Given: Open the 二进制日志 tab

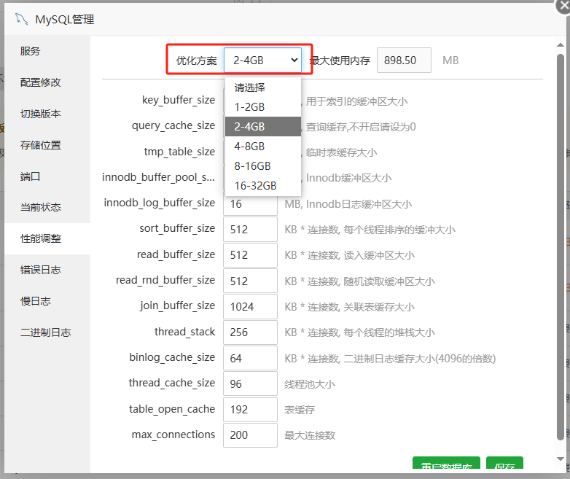Looking at the screenshot, I should point(47,332).
